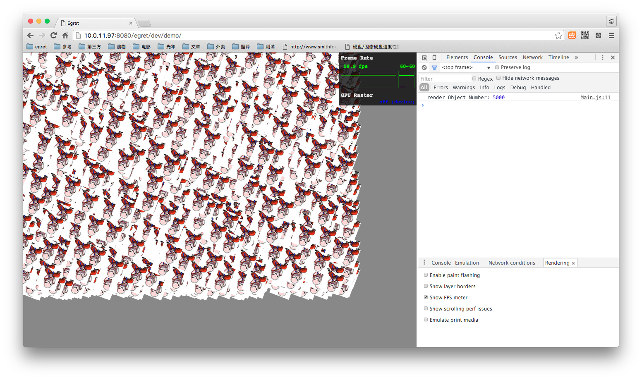Open the 购物 bookmarks folder
642x380 pixels.
tap(117, 47)
